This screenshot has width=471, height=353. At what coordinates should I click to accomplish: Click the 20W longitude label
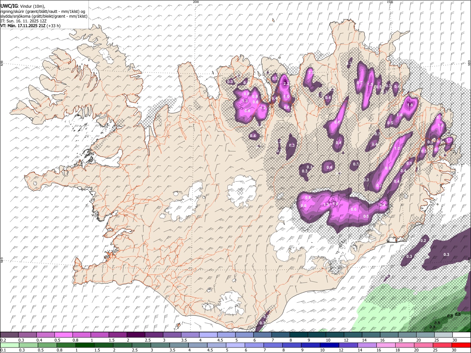point(196,2)
